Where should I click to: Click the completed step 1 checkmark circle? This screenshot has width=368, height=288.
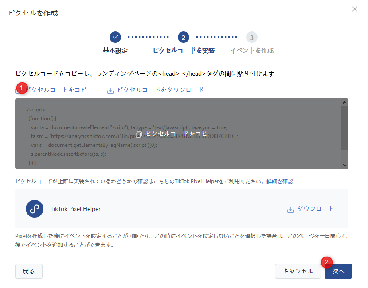point(115,37)
